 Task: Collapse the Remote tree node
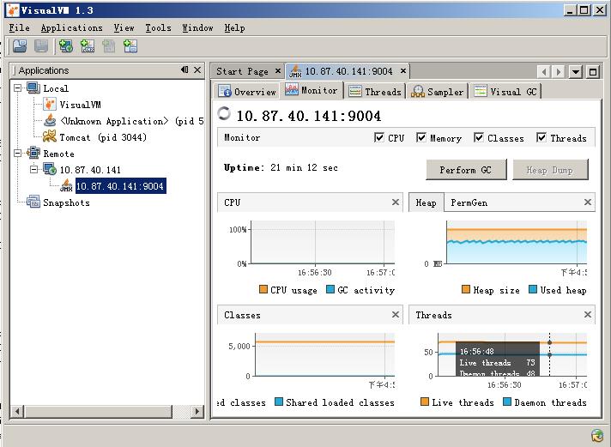(x=17, y=154)
